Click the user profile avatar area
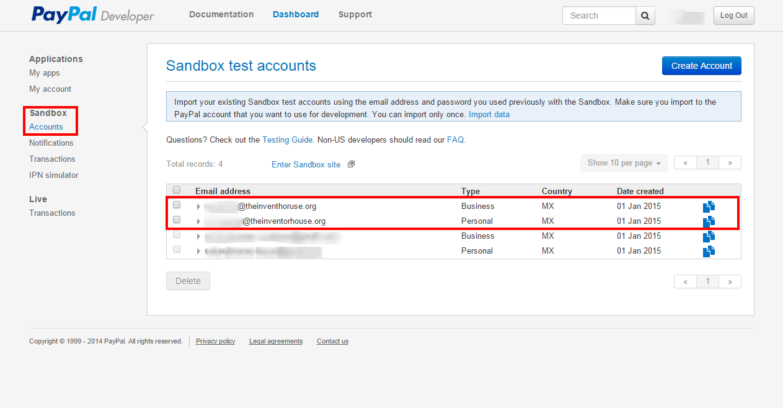Image resolution: width=783 pixels, height=408 pixels. click(686, 16)
